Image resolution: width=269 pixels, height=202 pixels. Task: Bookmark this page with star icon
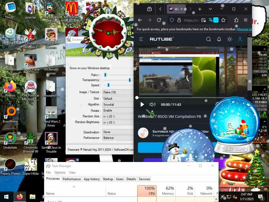tap(223, 20)
